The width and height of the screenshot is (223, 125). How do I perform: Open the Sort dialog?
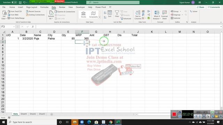click(110, 14)
